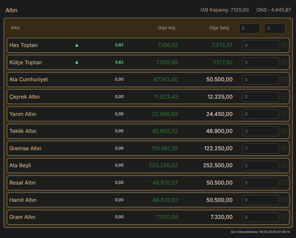Open the Gram Altın chart icon

[284, 217]
